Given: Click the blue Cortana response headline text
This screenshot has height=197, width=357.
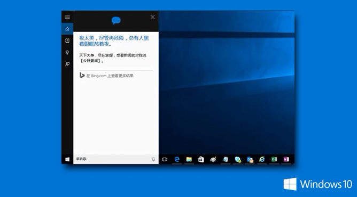Looking at the screenshot, I should (x=114, y=41).
